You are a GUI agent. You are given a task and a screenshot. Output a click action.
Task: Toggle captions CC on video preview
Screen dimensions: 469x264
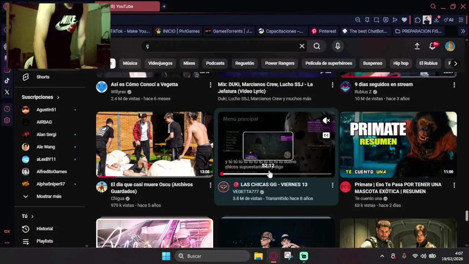[x=326, y=135]
